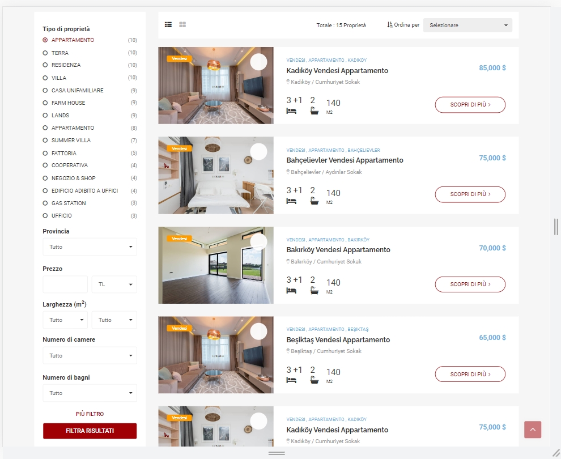Click the sort order icon beside Ordina per
The image size is (561, 459).
(x=390, y=25)
